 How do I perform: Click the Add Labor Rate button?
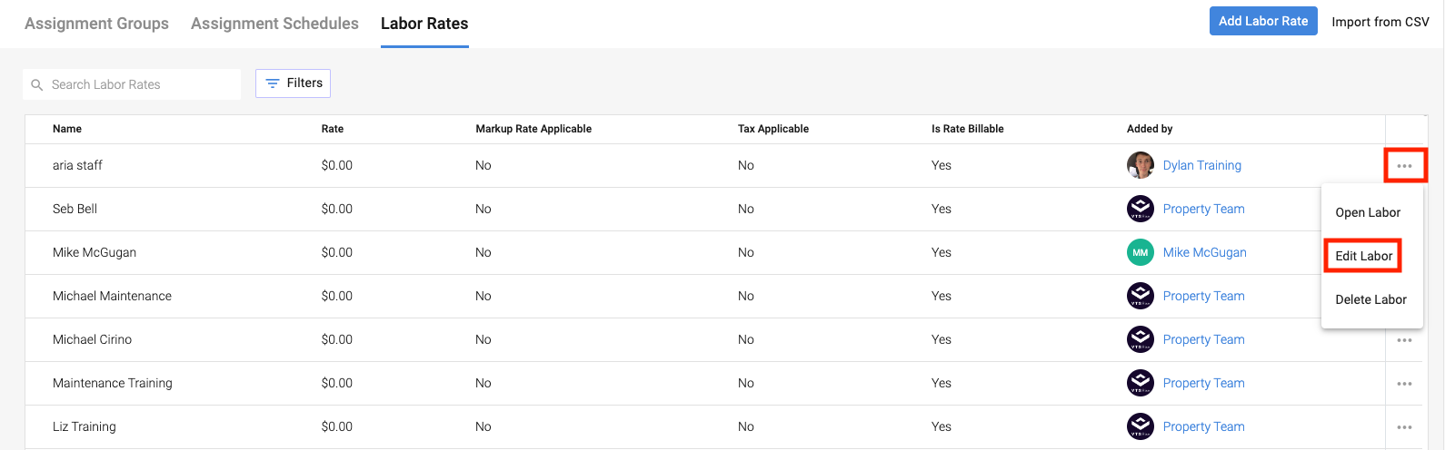[1263, 22]
